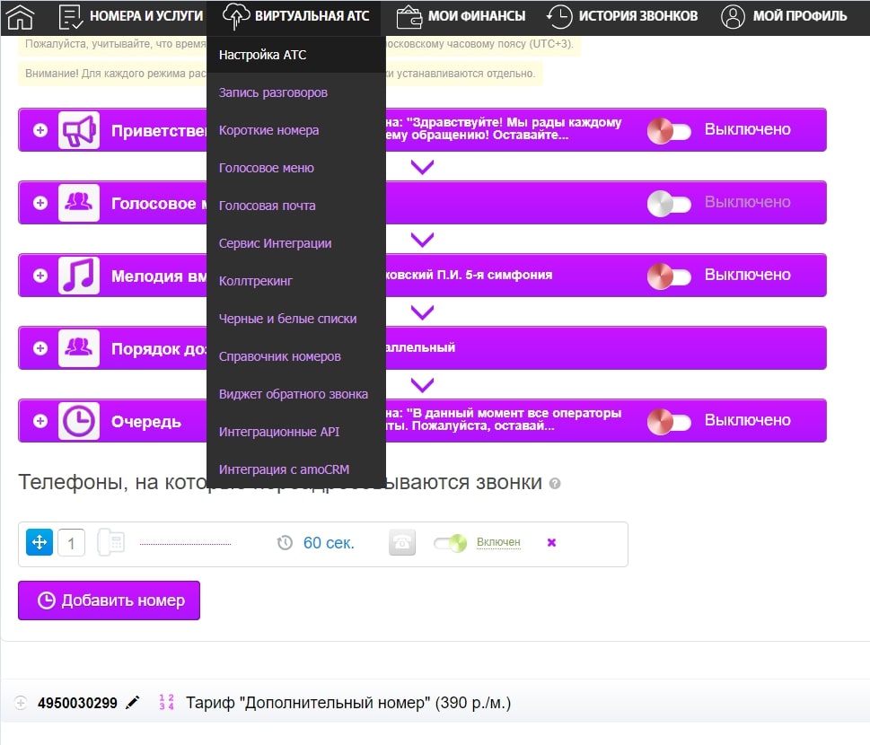Screen dimensions: 870x745
Task: Click the home icon in top navigation
Action: coord(20,16)
